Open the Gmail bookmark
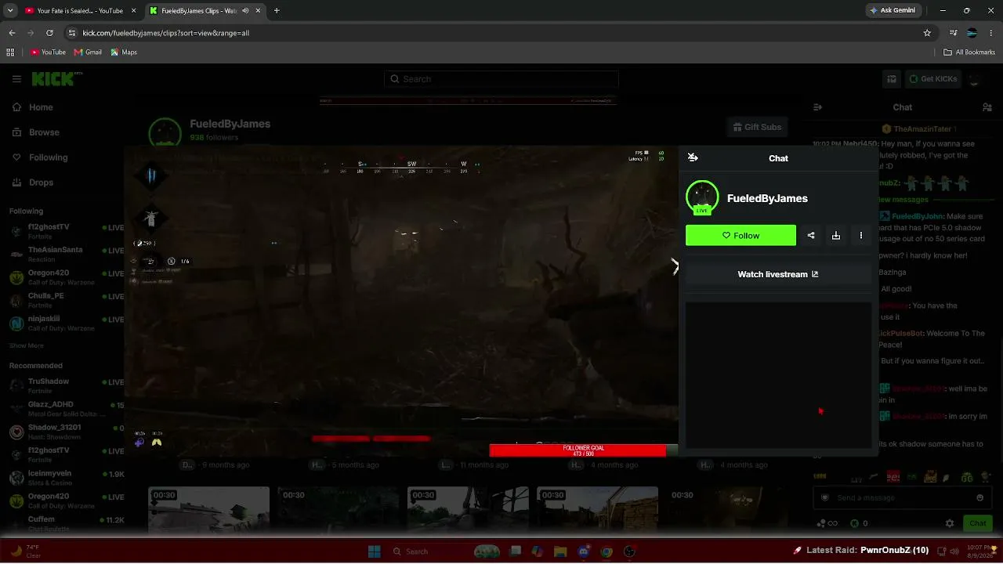Viewport: 1003px width, 564px height. [x=88, y=52]
